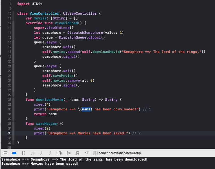Viewport: 215px width, 169px height.
Task: Pause program execution
Action: (x=24, y=153)
